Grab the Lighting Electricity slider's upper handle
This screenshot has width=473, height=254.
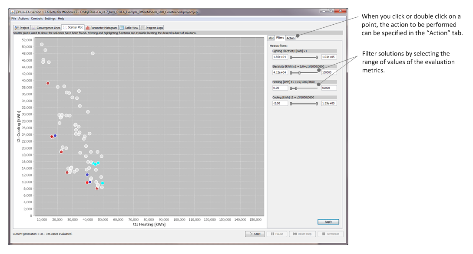pos(317,57)
